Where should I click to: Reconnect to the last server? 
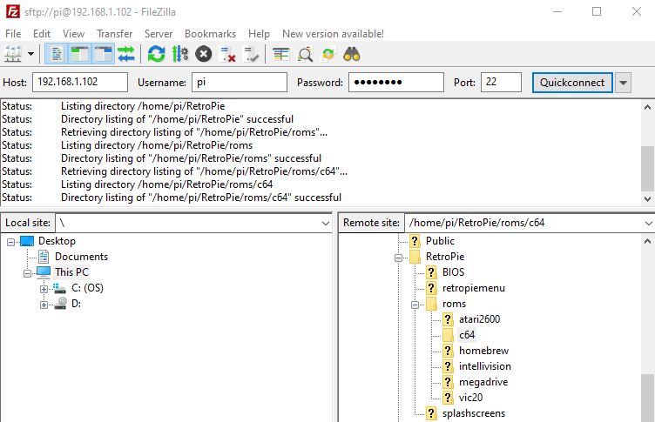tap(251, 54)
